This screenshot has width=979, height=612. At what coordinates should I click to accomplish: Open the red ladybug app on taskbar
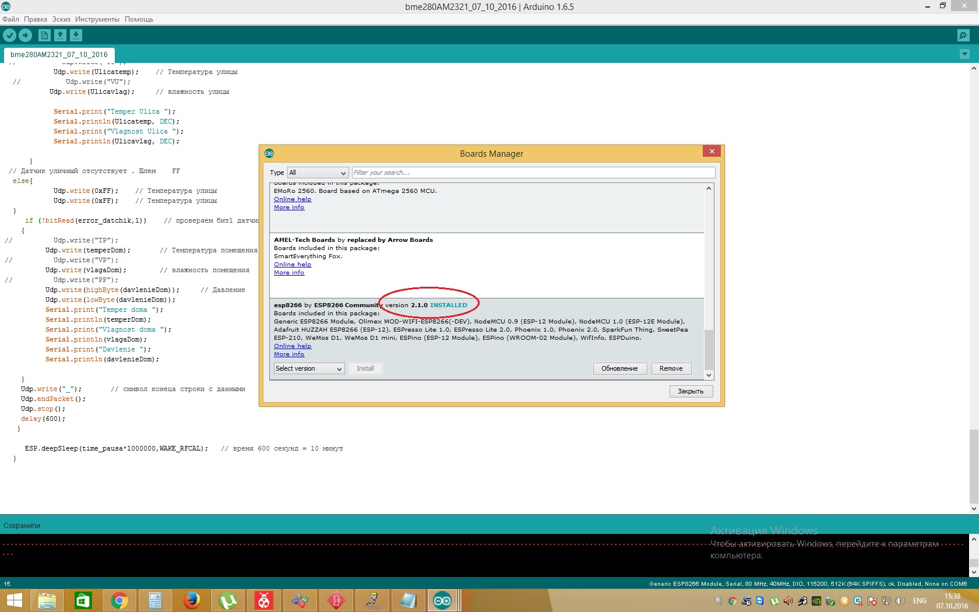(263, 600)
